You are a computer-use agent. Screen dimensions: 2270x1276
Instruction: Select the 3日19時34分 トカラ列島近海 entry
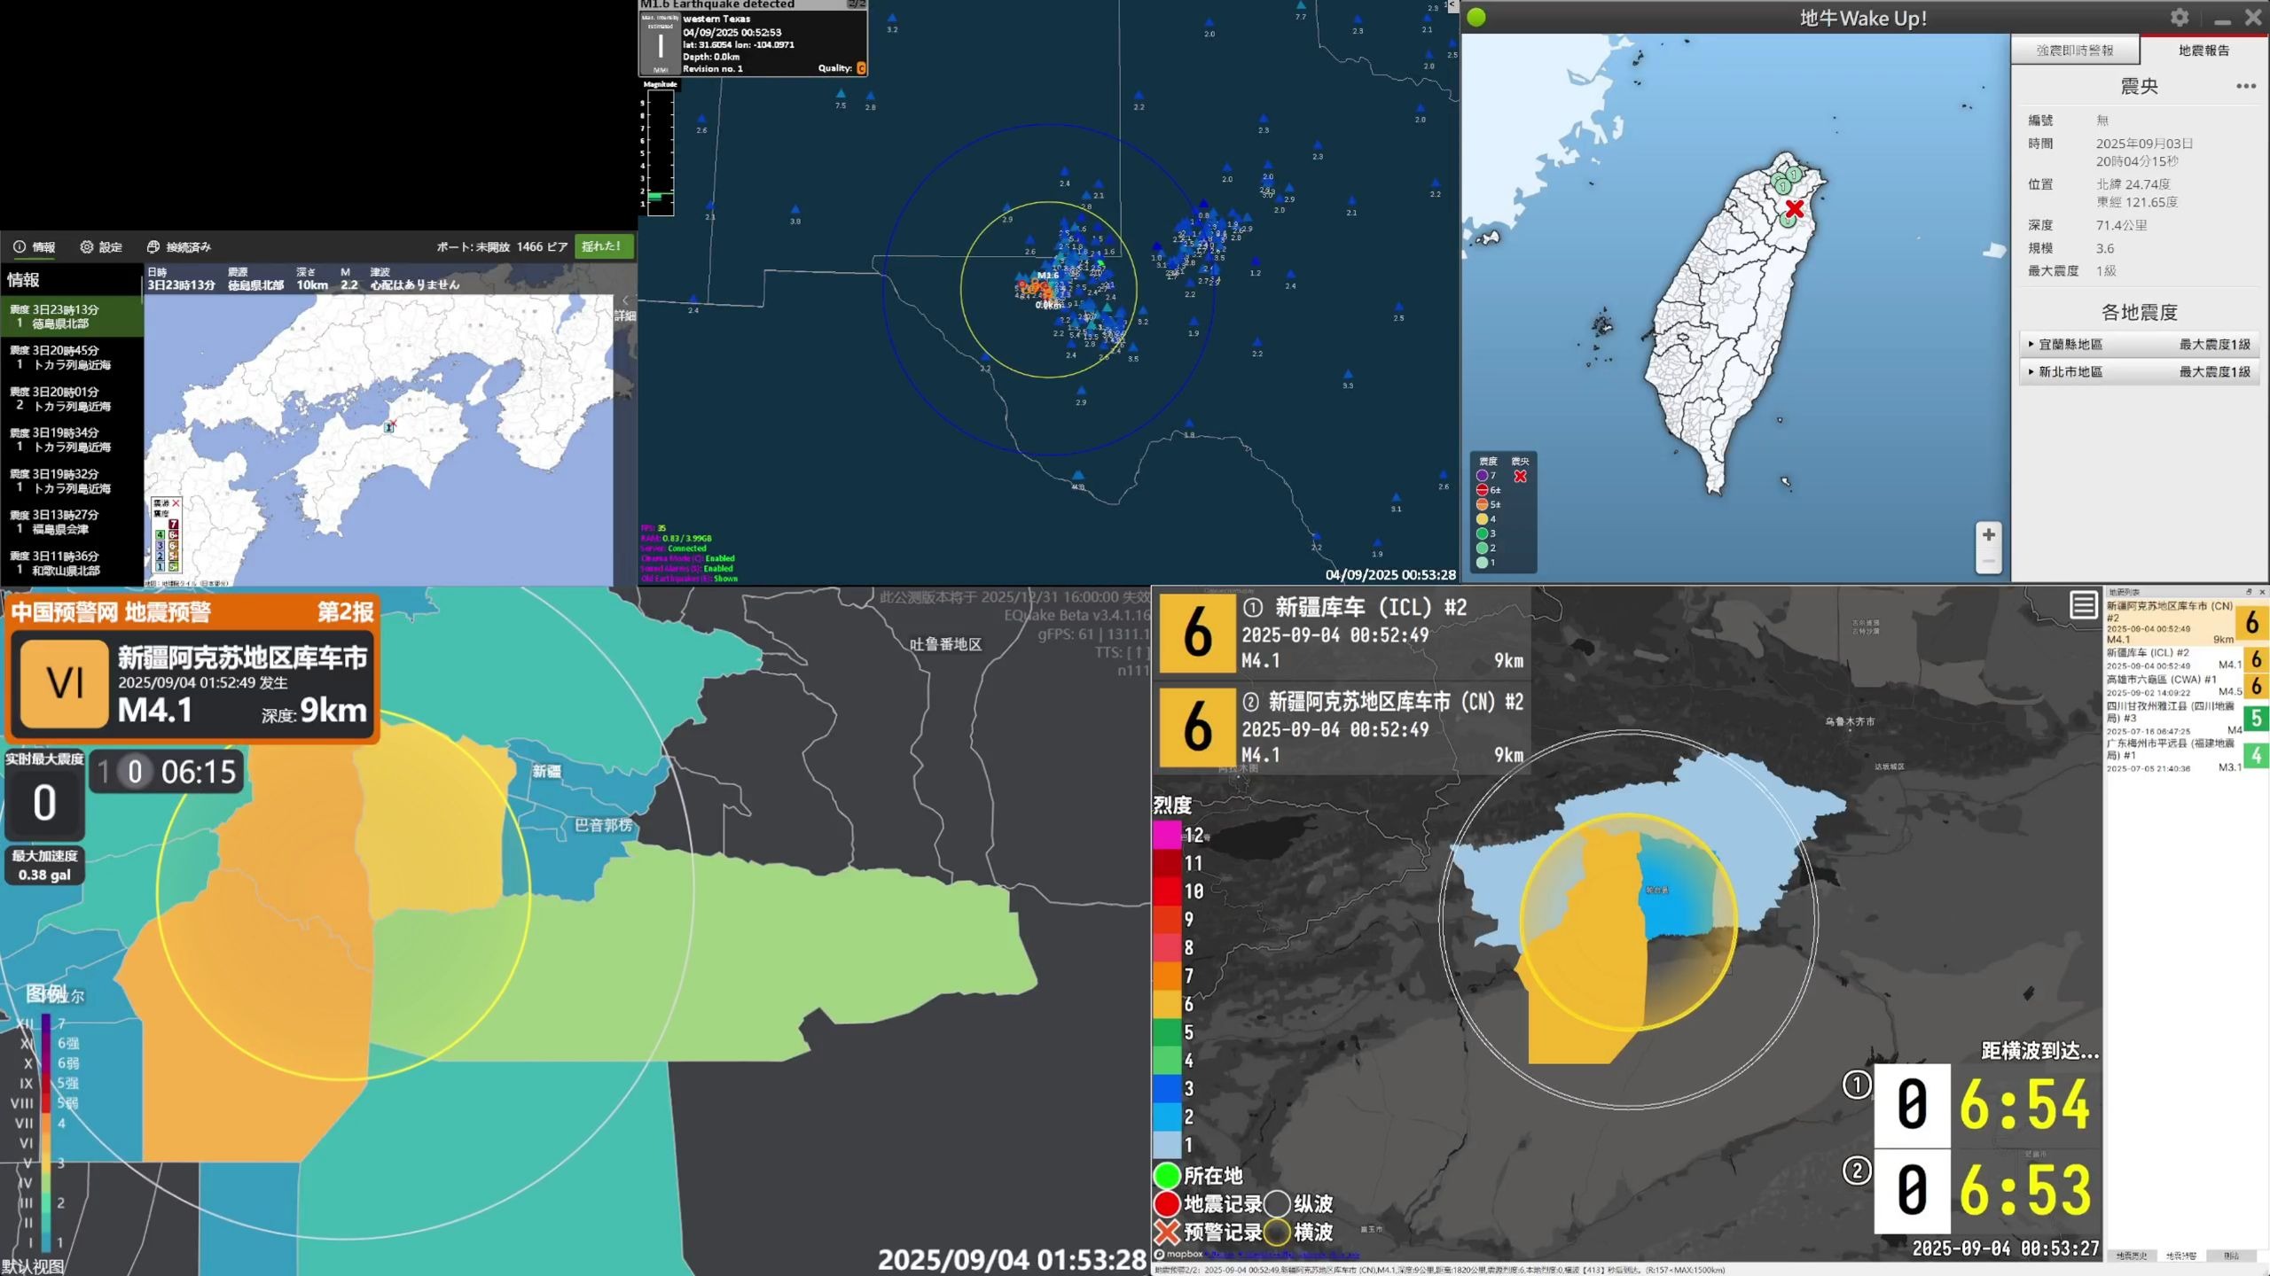[71, 440]
